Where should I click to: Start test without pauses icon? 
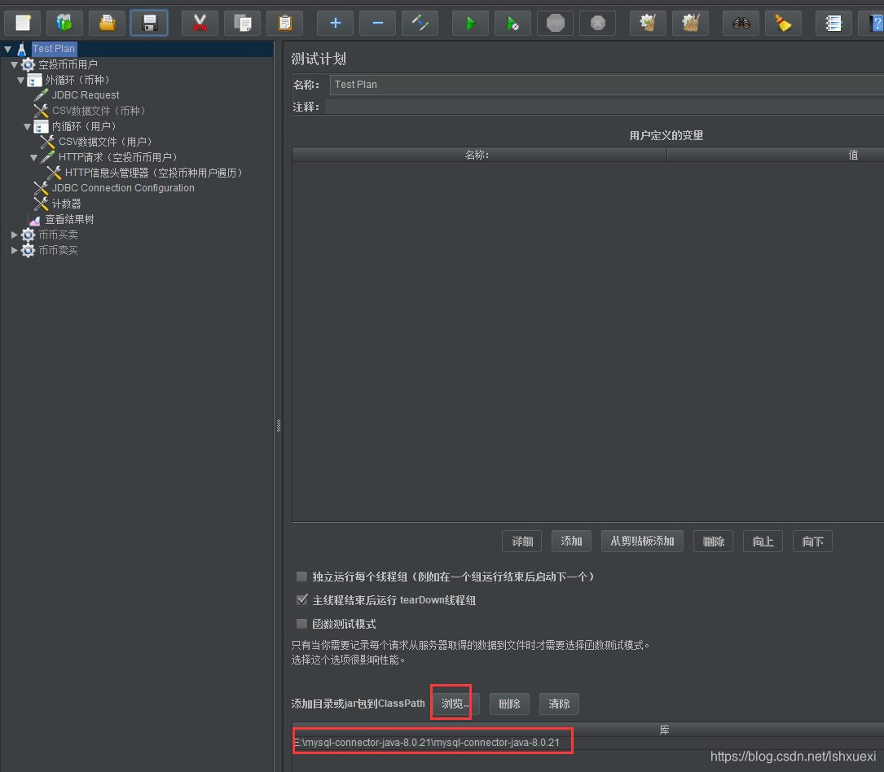[513, 23]
